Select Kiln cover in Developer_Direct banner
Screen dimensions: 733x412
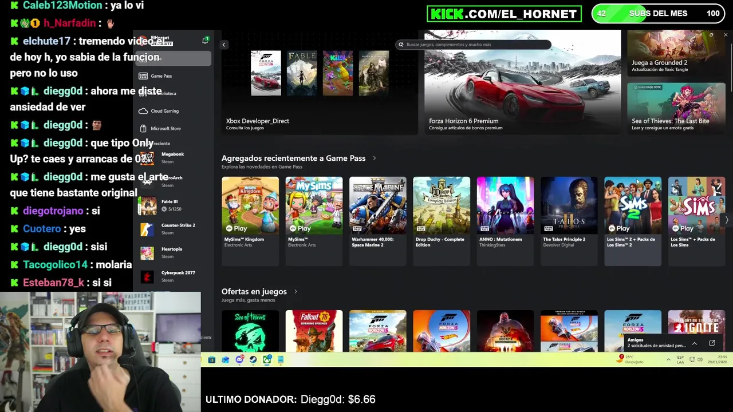click(338, 73)
